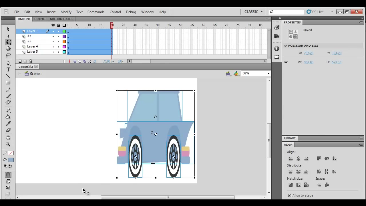This screenshot has height=206, width=366.
Task: Select the Rectangle tool
Action: point(8,83)
